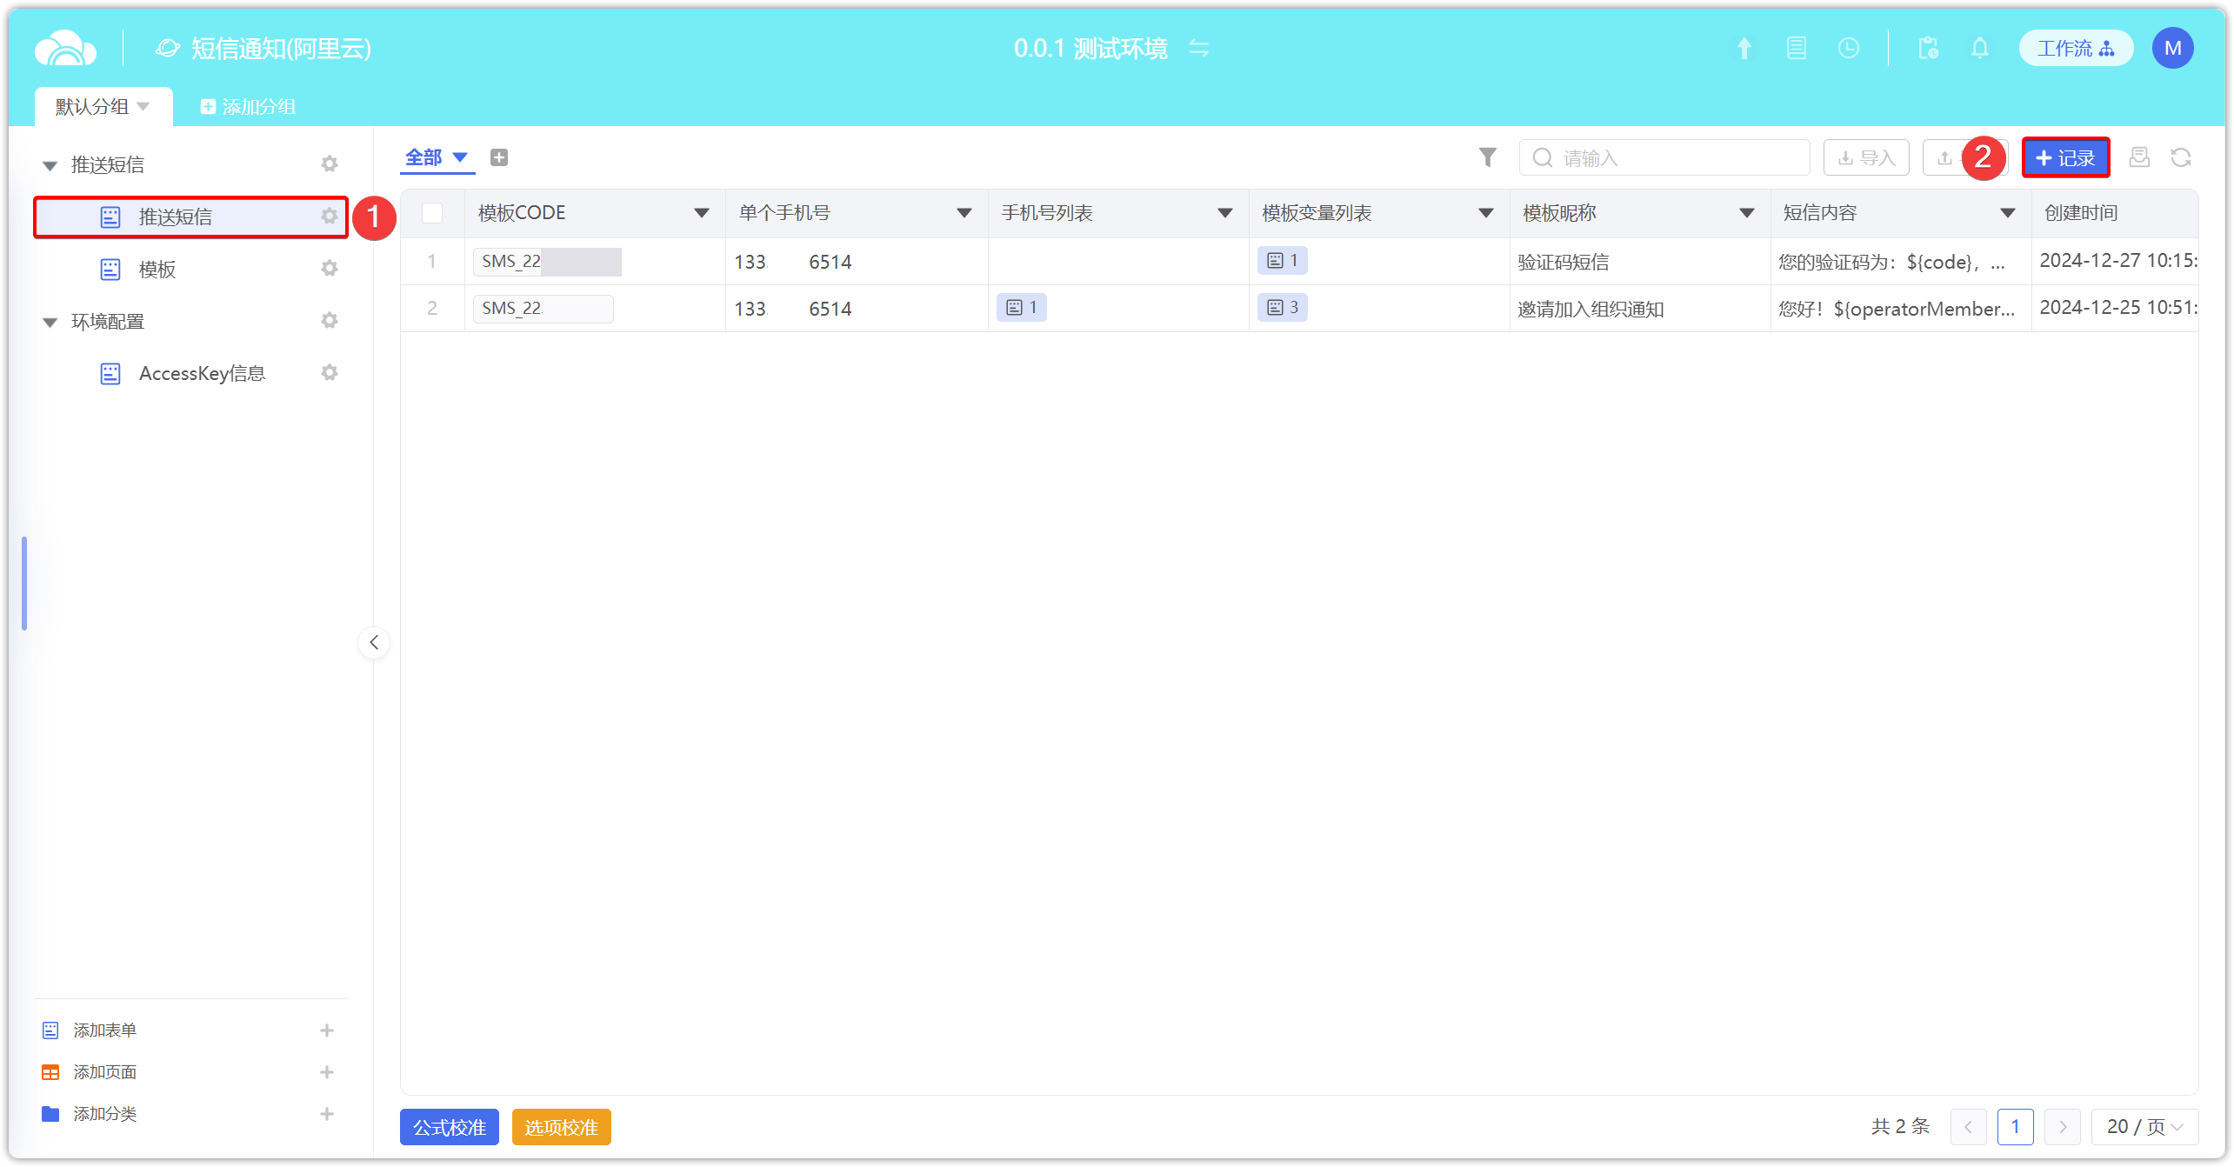Click the refresh icon beside the print icon

pos(2180,157)
